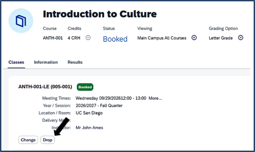The width and height of the screenshot is (255, 152).
Task: Click the Status label
Action: tap(109, 29)
